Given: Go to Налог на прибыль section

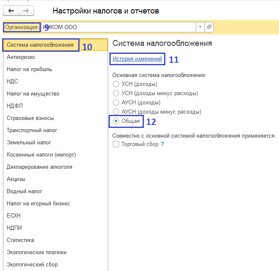Looking at the screenshot, I should [29, 69].
